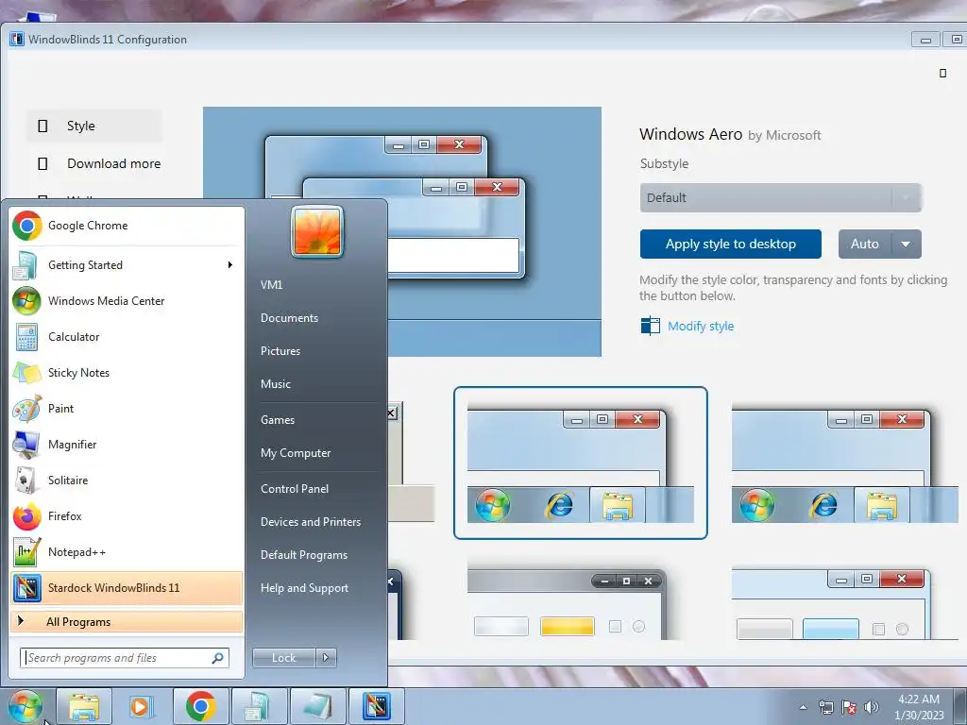Open Stardock WindowBlinds 11 entry
This screenshot has height=725, width=967.
[x=127, y=587]
